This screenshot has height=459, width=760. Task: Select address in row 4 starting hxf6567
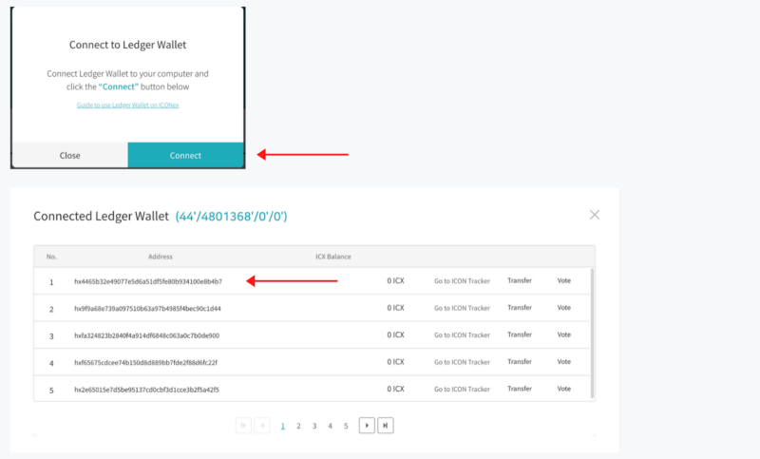145,363
